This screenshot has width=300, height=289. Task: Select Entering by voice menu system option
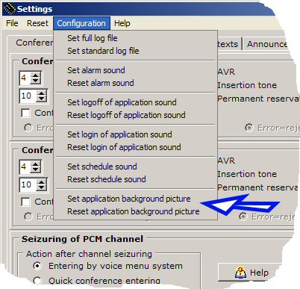point(37,266)
